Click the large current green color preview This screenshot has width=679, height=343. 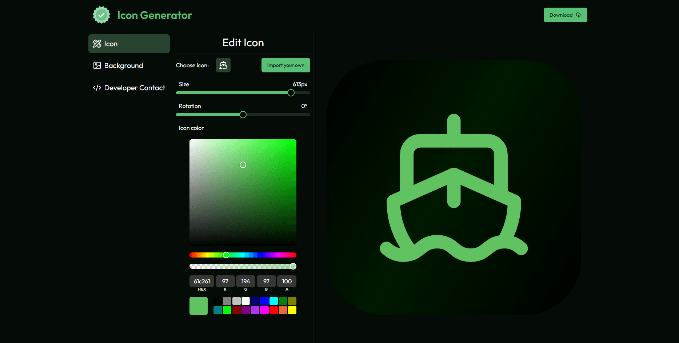[x=199, y=306]
